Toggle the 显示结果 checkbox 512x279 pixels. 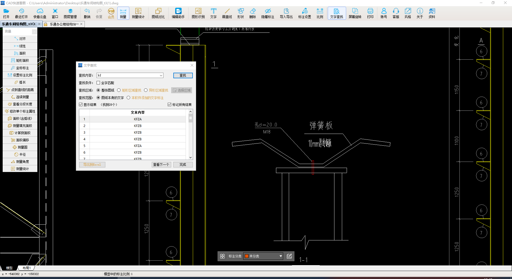point(81,105)
